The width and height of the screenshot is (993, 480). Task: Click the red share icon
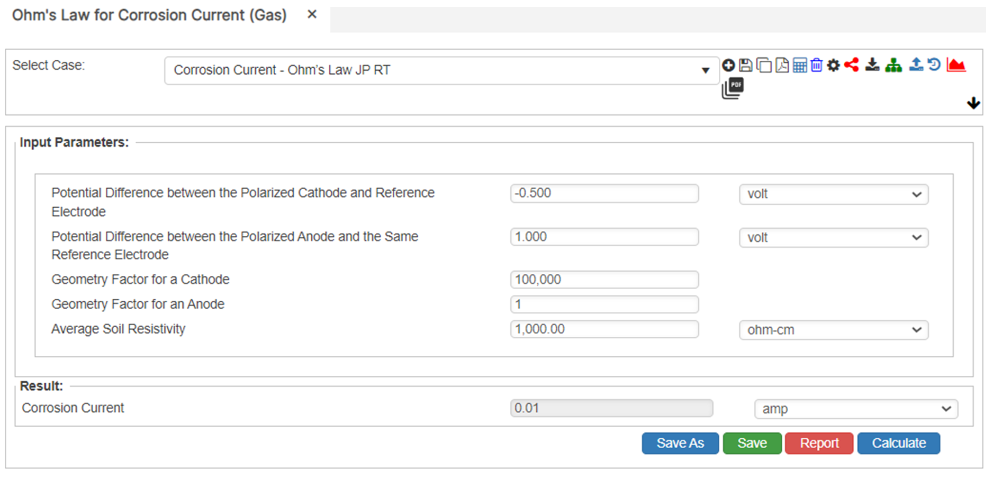click(851, 65)
